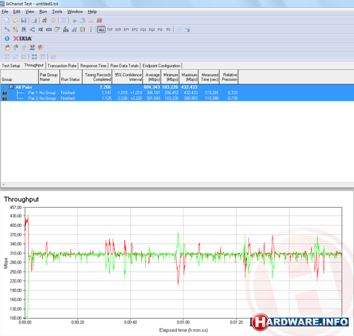This screenshot has height=336, width=354.
Task: Switch to the Test Setup tab
Action: 11,66
